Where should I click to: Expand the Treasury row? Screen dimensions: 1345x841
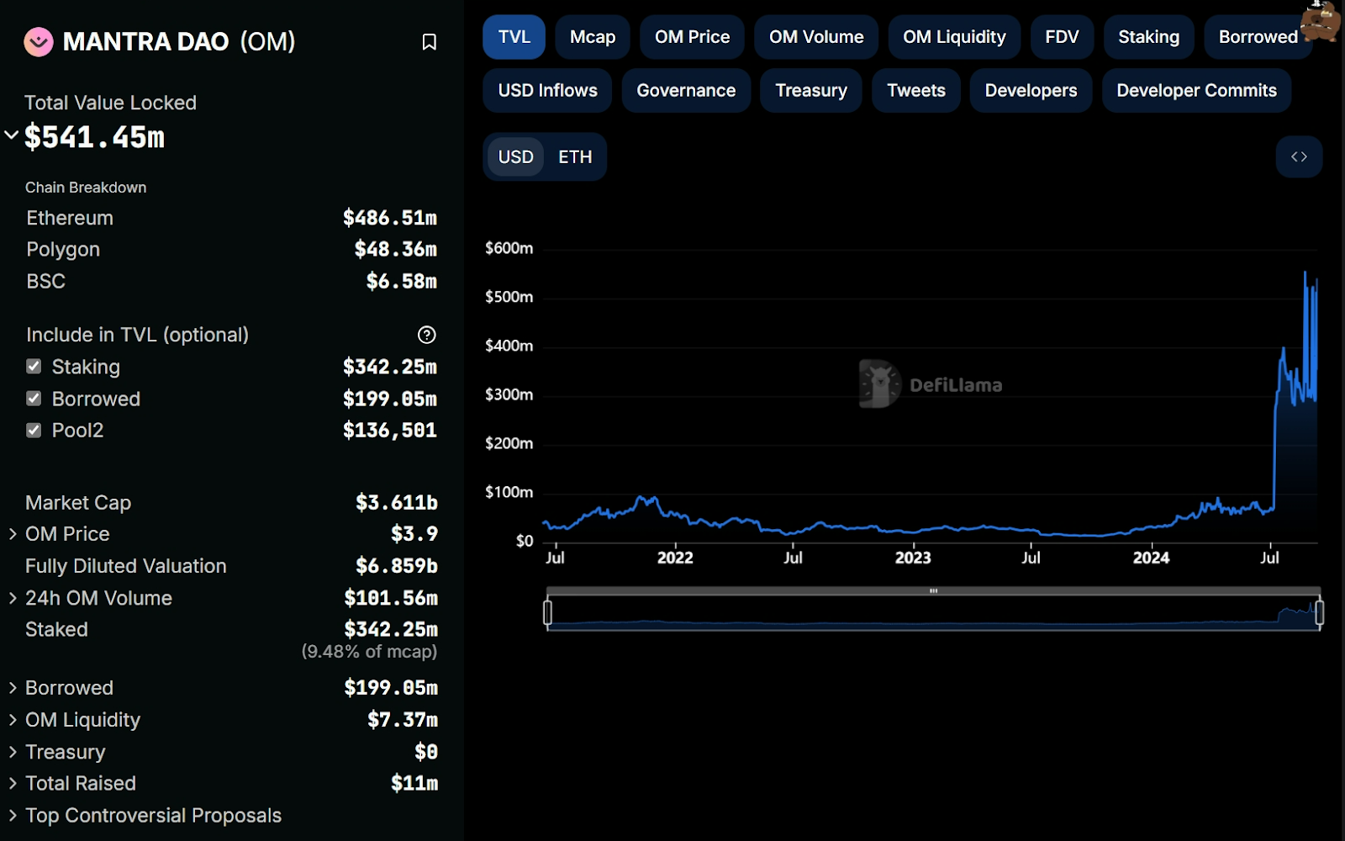pos(13,752)
